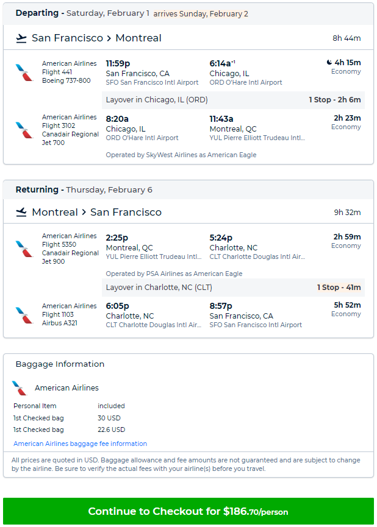Click the Departing Saturday, February 1 header
Screen dimensions: 377x527
click(132, 13)
